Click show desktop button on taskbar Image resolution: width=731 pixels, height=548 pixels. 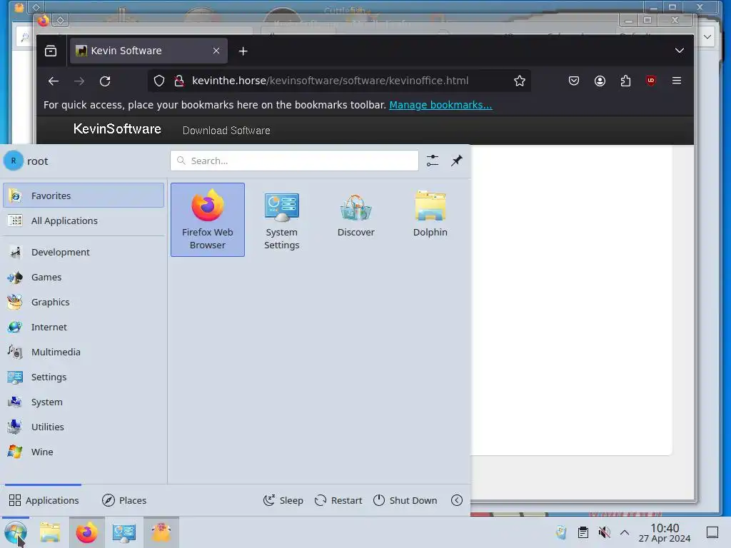pos(712,532)
